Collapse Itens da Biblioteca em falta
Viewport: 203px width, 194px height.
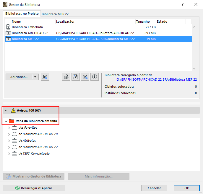click(x=6, y=121)
